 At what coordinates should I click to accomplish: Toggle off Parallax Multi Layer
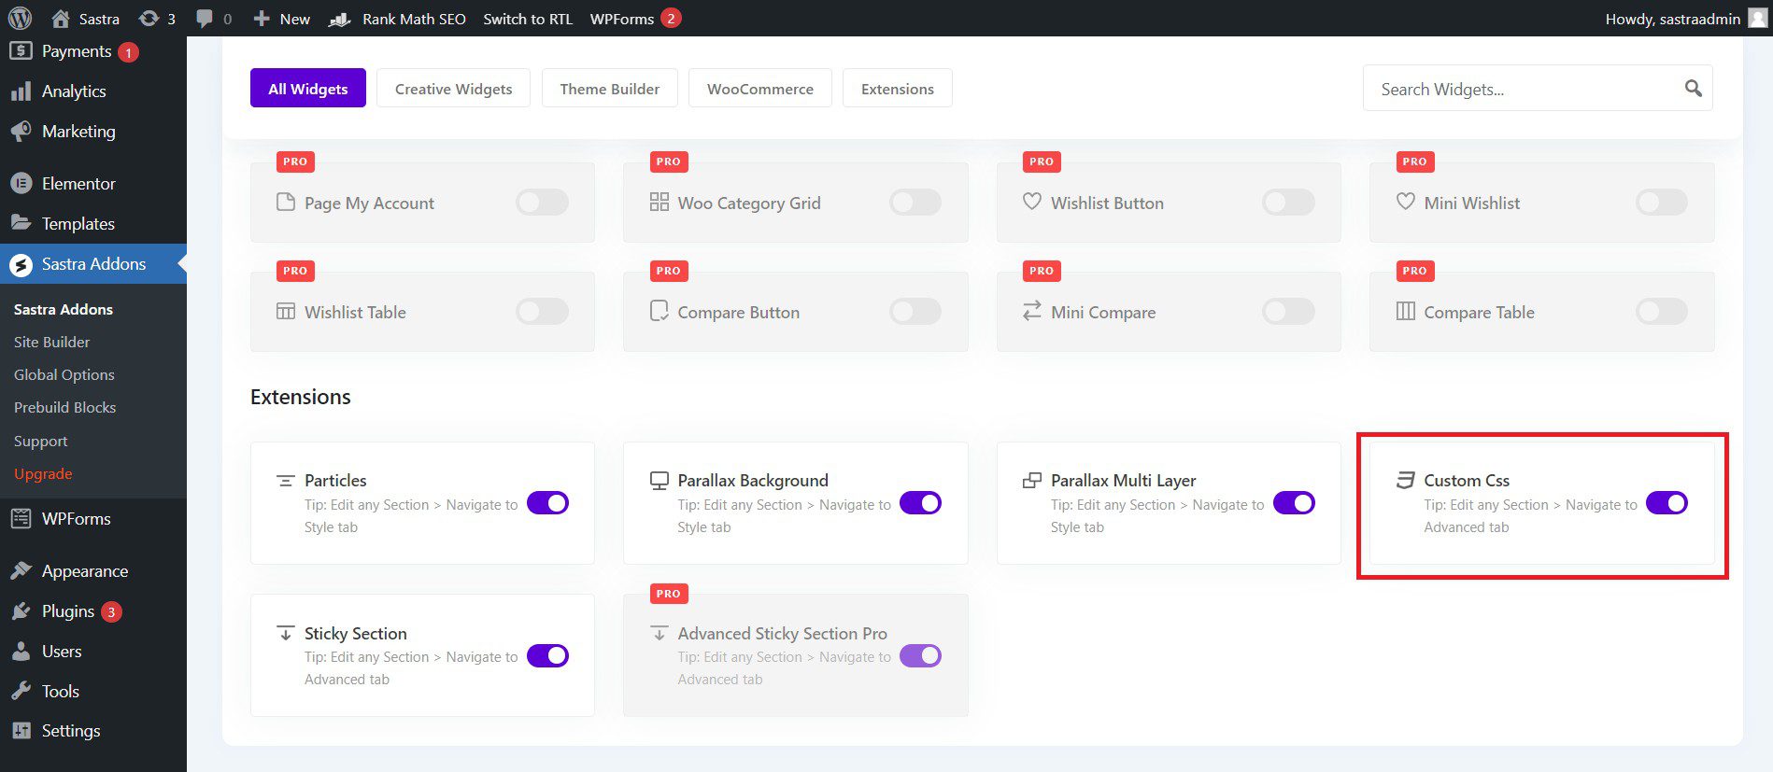coord(1294,503)
